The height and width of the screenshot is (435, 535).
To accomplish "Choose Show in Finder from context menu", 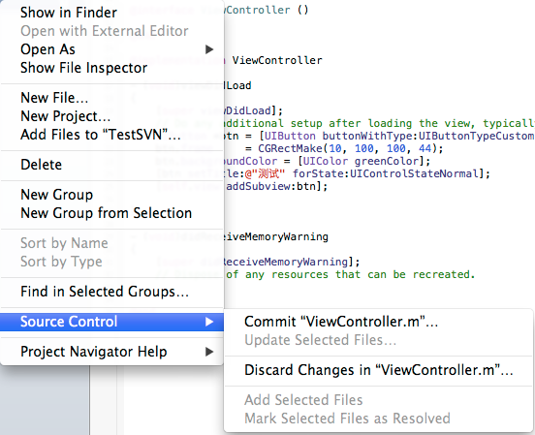I will (111, 13).
